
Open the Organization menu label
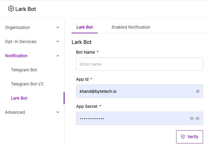tap(17, 27)
